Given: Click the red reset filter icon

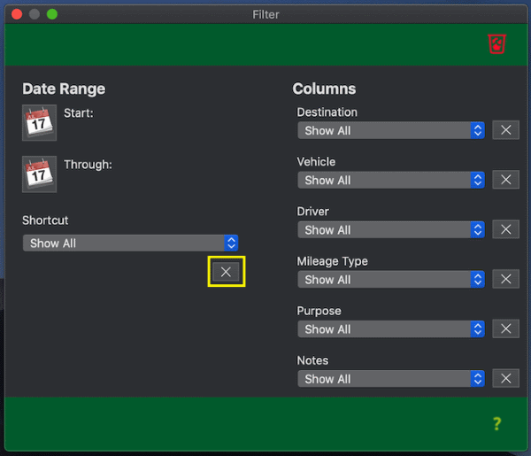Looking at the screenshot, I should click(x=496, y=44).
